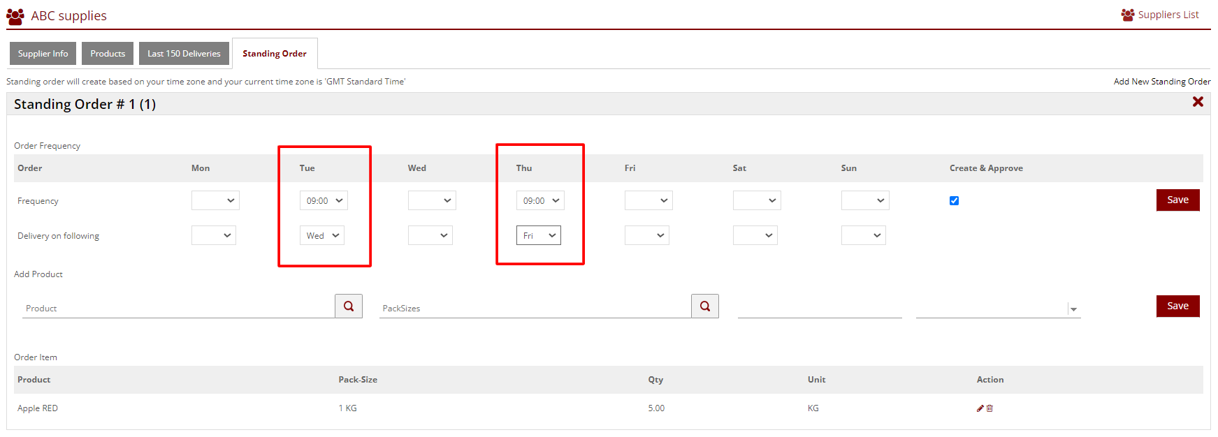Click the Suppliers List people icon
This screenshot has height=437, width=1218.
1127,15
